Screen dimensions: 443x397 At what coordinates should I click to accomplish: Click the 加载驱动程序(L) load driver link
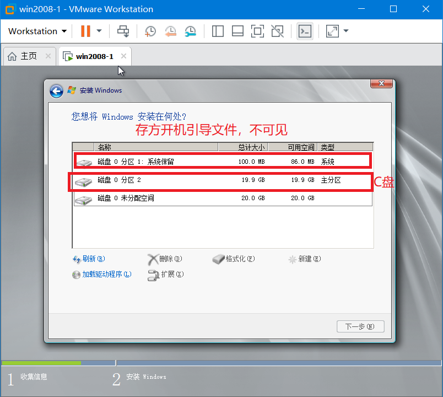(102, 274)
